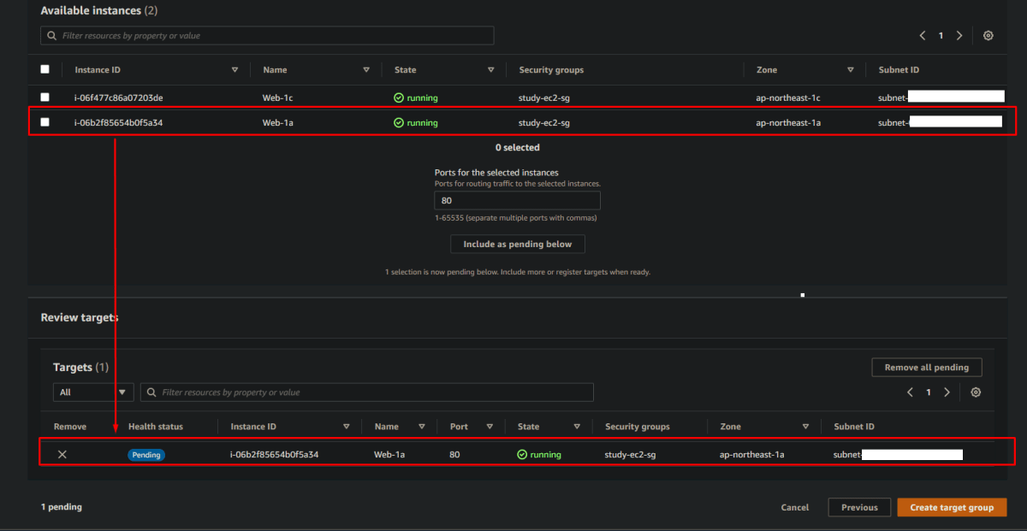Click study-ec2-sg in Web-1c row
This screenshot has height=531, width=1027.
pyautogui.click(x=544, y=97)
